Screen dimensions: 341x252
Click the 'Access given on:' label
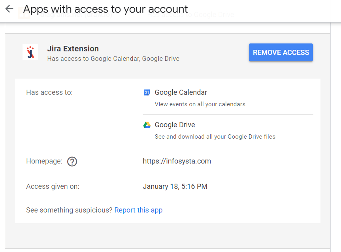[53, 186]
